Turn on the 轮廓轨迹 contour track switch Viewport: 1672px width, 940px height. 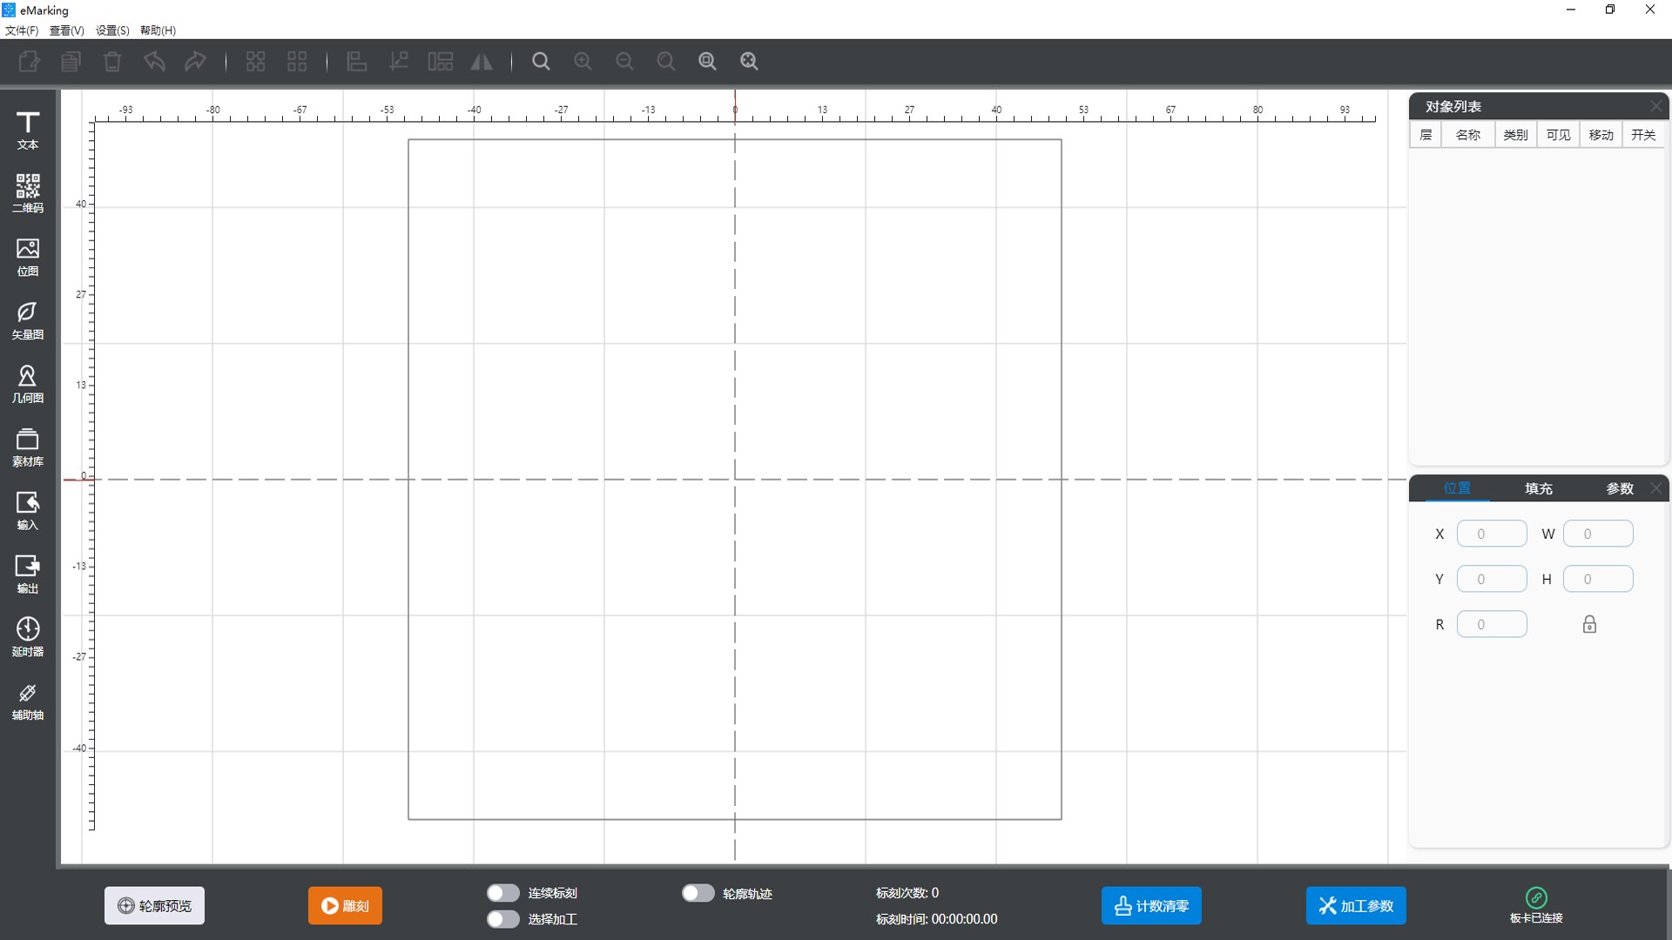click(x=698, y=893)
